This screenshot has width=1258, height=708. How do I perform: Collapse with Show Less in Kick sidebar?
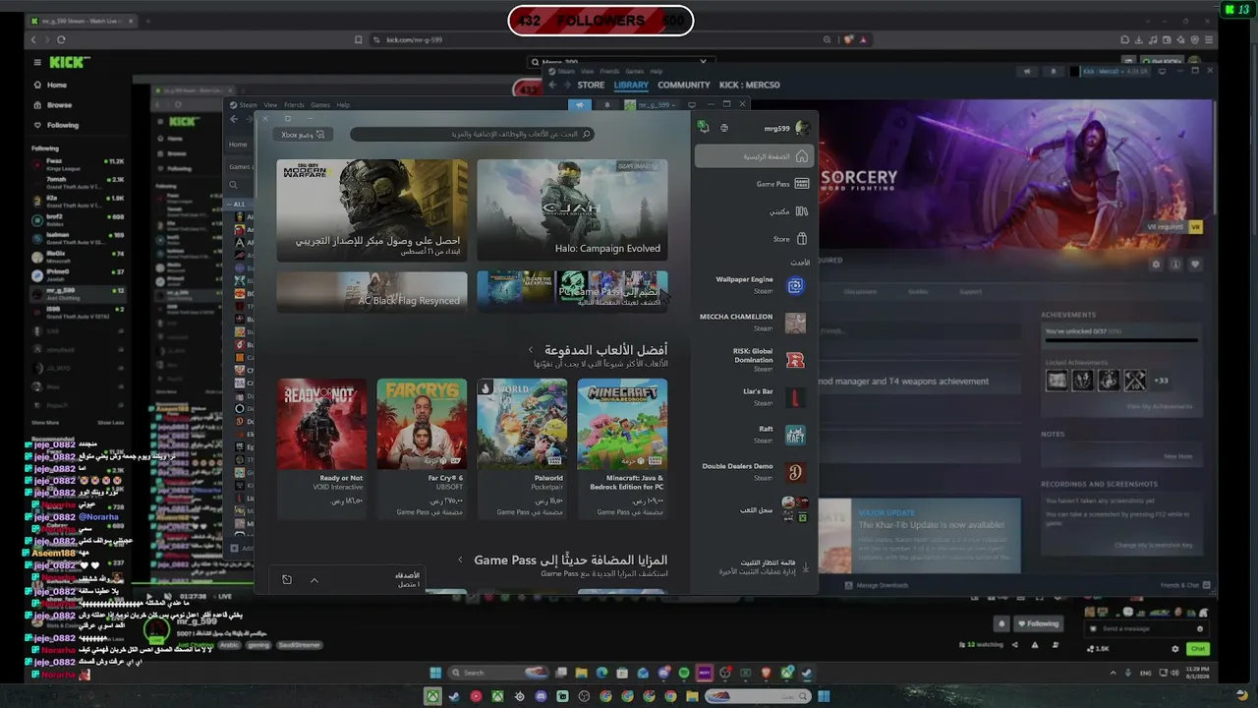click(111, 422)
